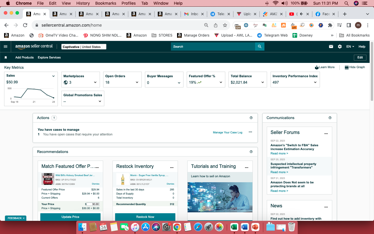Open the Manage Orders bookmark

click(193, 35)
